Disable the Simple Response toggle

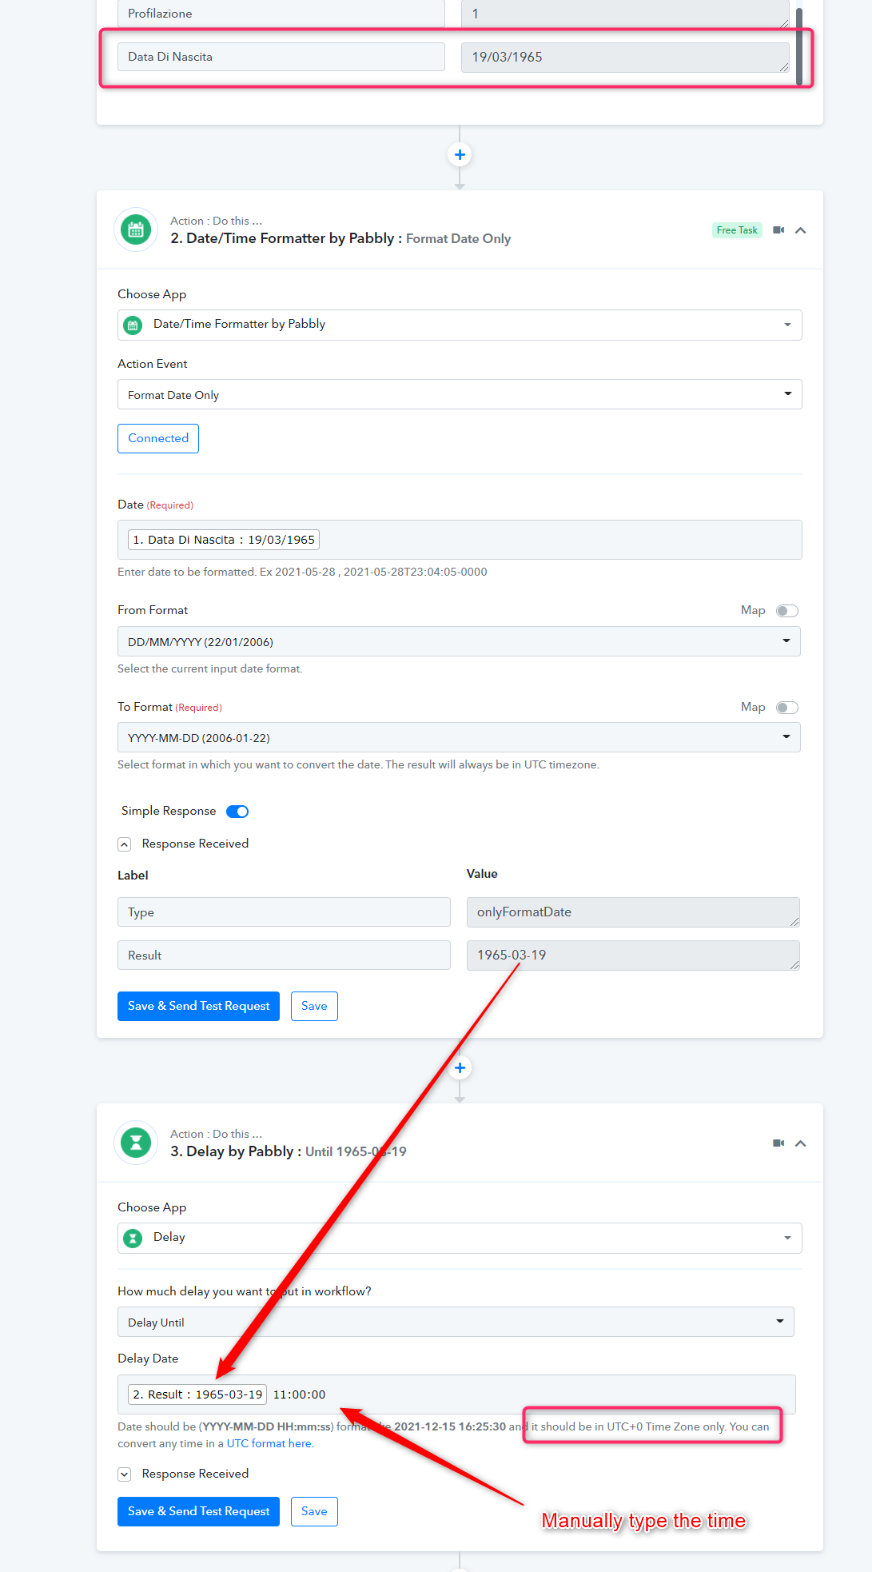(237, 812)
